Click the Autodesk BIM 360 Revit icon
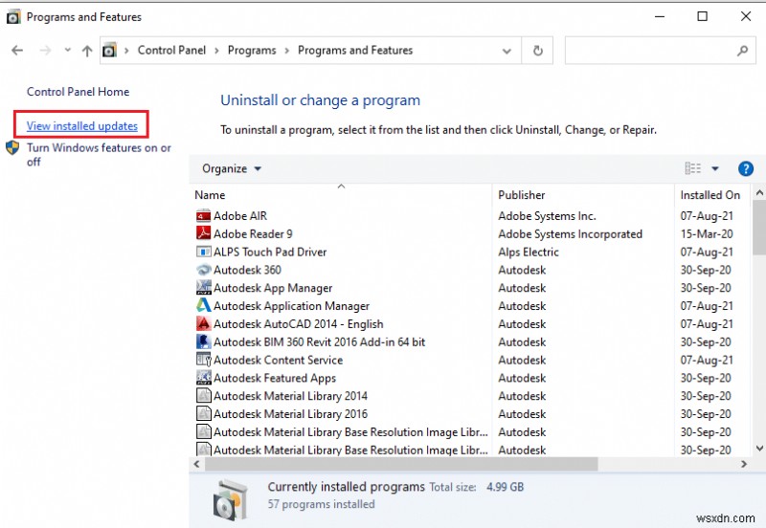This screenshot has height=528, width=766. click(203, 342)
